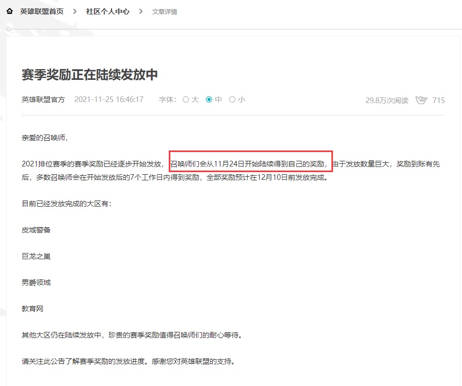462x386 pixels.
Task: Click the 巨龙之巢 server entry
Action: [x=36, y=256]
